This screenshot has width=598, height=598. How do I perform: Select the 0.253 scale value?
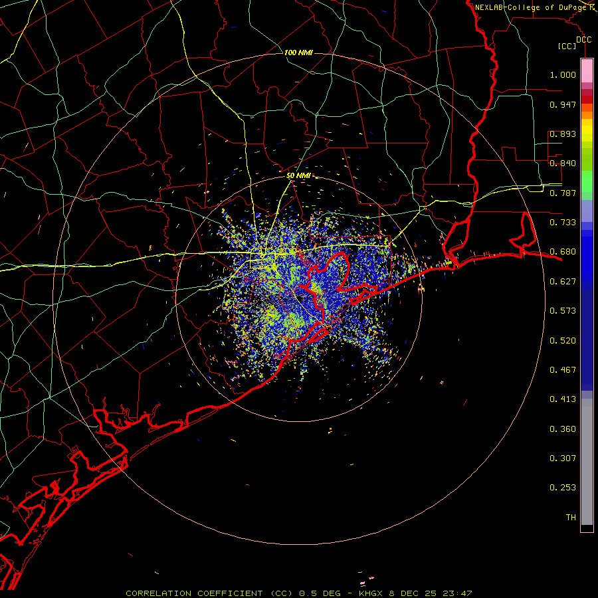563,488
